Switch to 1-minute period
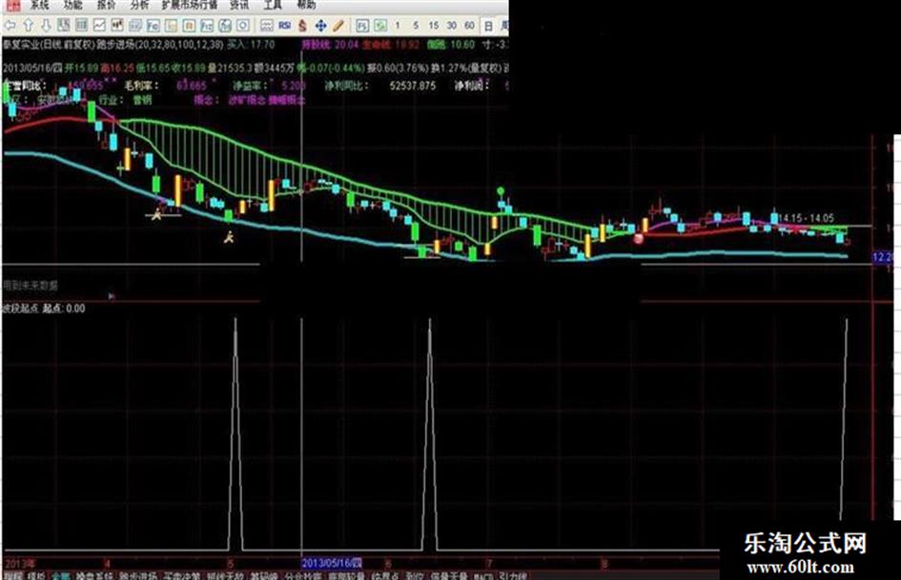The image size is (901, 580). tap(398, 26)
